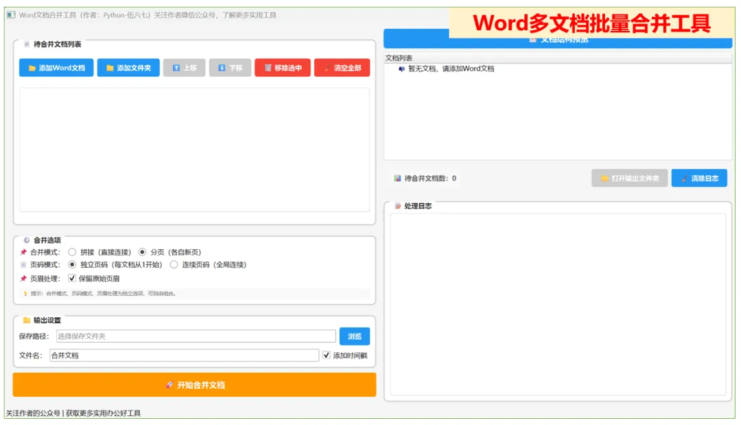741x425 pixels.
Task: Click the 上移 move-up button
Action: coord(185,67)
